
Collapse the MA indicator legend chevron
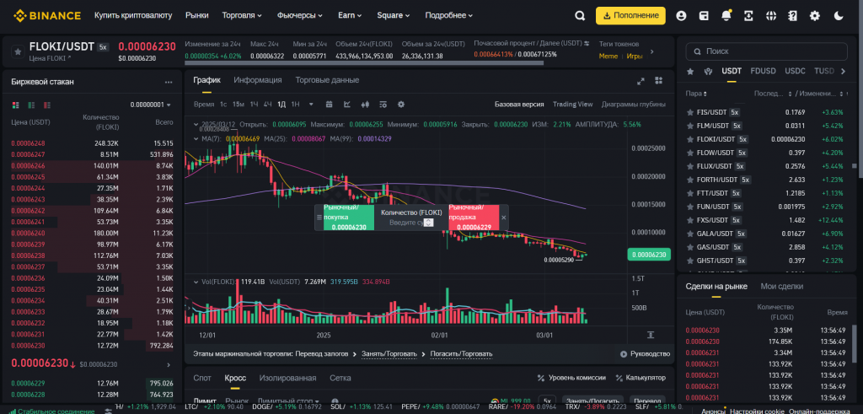[196, 139]
